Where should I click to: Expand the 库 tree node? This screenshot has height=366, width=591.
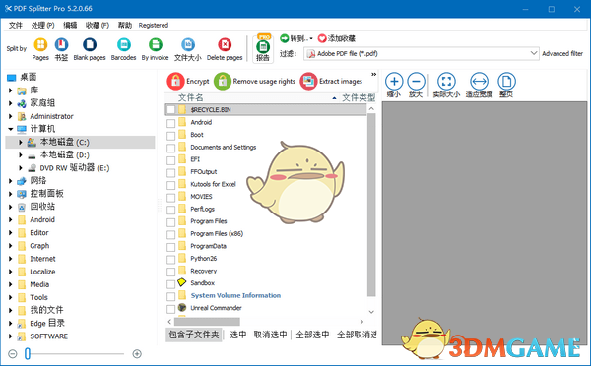point(11,91)
